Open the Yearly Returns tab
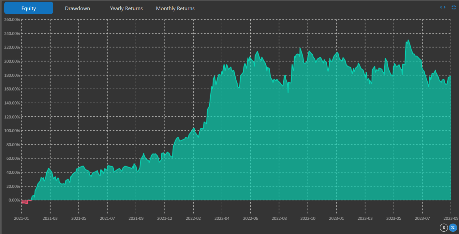This screenshot has height=234, width=459. tap(126, 8)
